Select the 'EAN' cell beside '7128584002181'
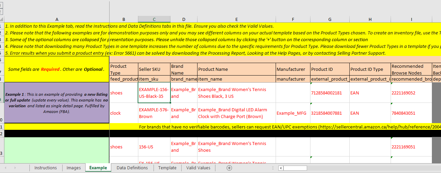This screenshot has width=441, height=173. (370, 93)
